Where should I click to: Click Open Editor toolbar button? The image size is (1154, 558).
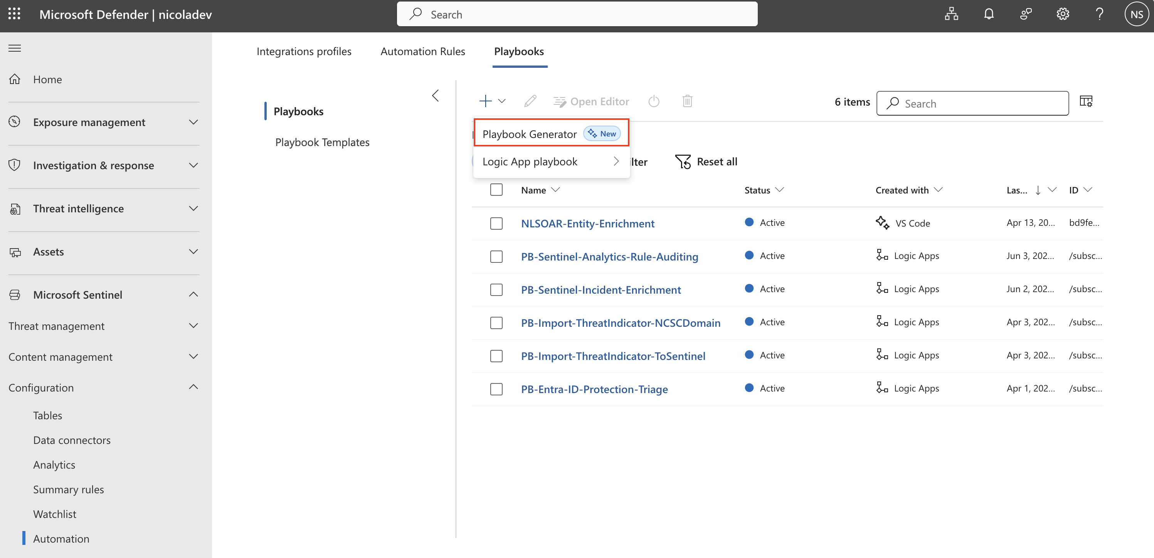tap(591, 102)
